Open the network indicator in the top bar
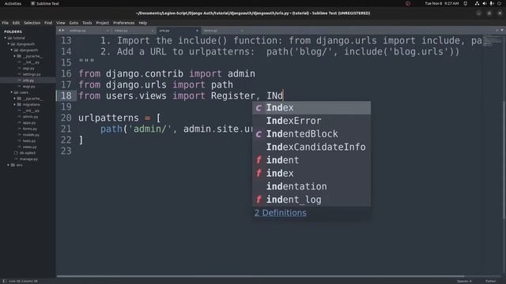 [477, 3]
